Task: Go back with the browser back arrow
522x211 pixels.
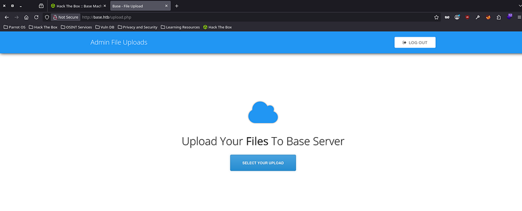Action: (7, 17)
